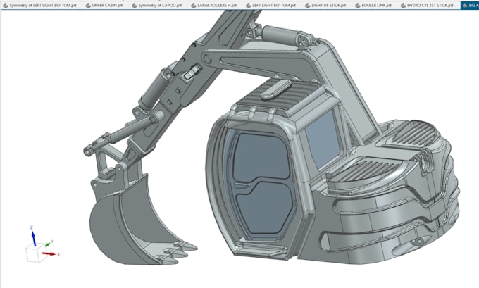Viewport: 479px width, 288px height.
Task: Click the green Y axis of view triad
Action: click(49, 244)
